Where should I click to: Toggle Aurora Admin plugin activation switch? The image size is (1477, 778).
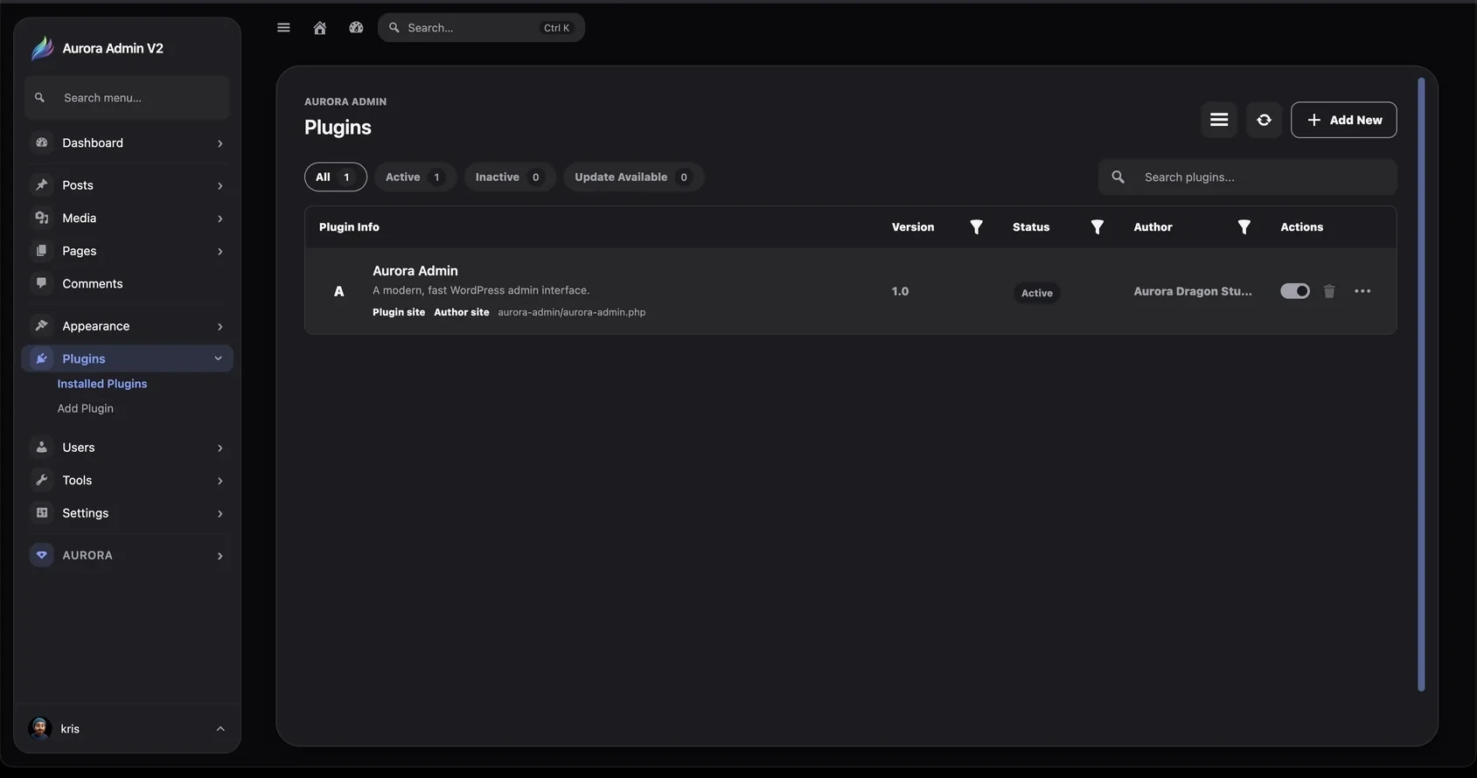pos(1295,291)
